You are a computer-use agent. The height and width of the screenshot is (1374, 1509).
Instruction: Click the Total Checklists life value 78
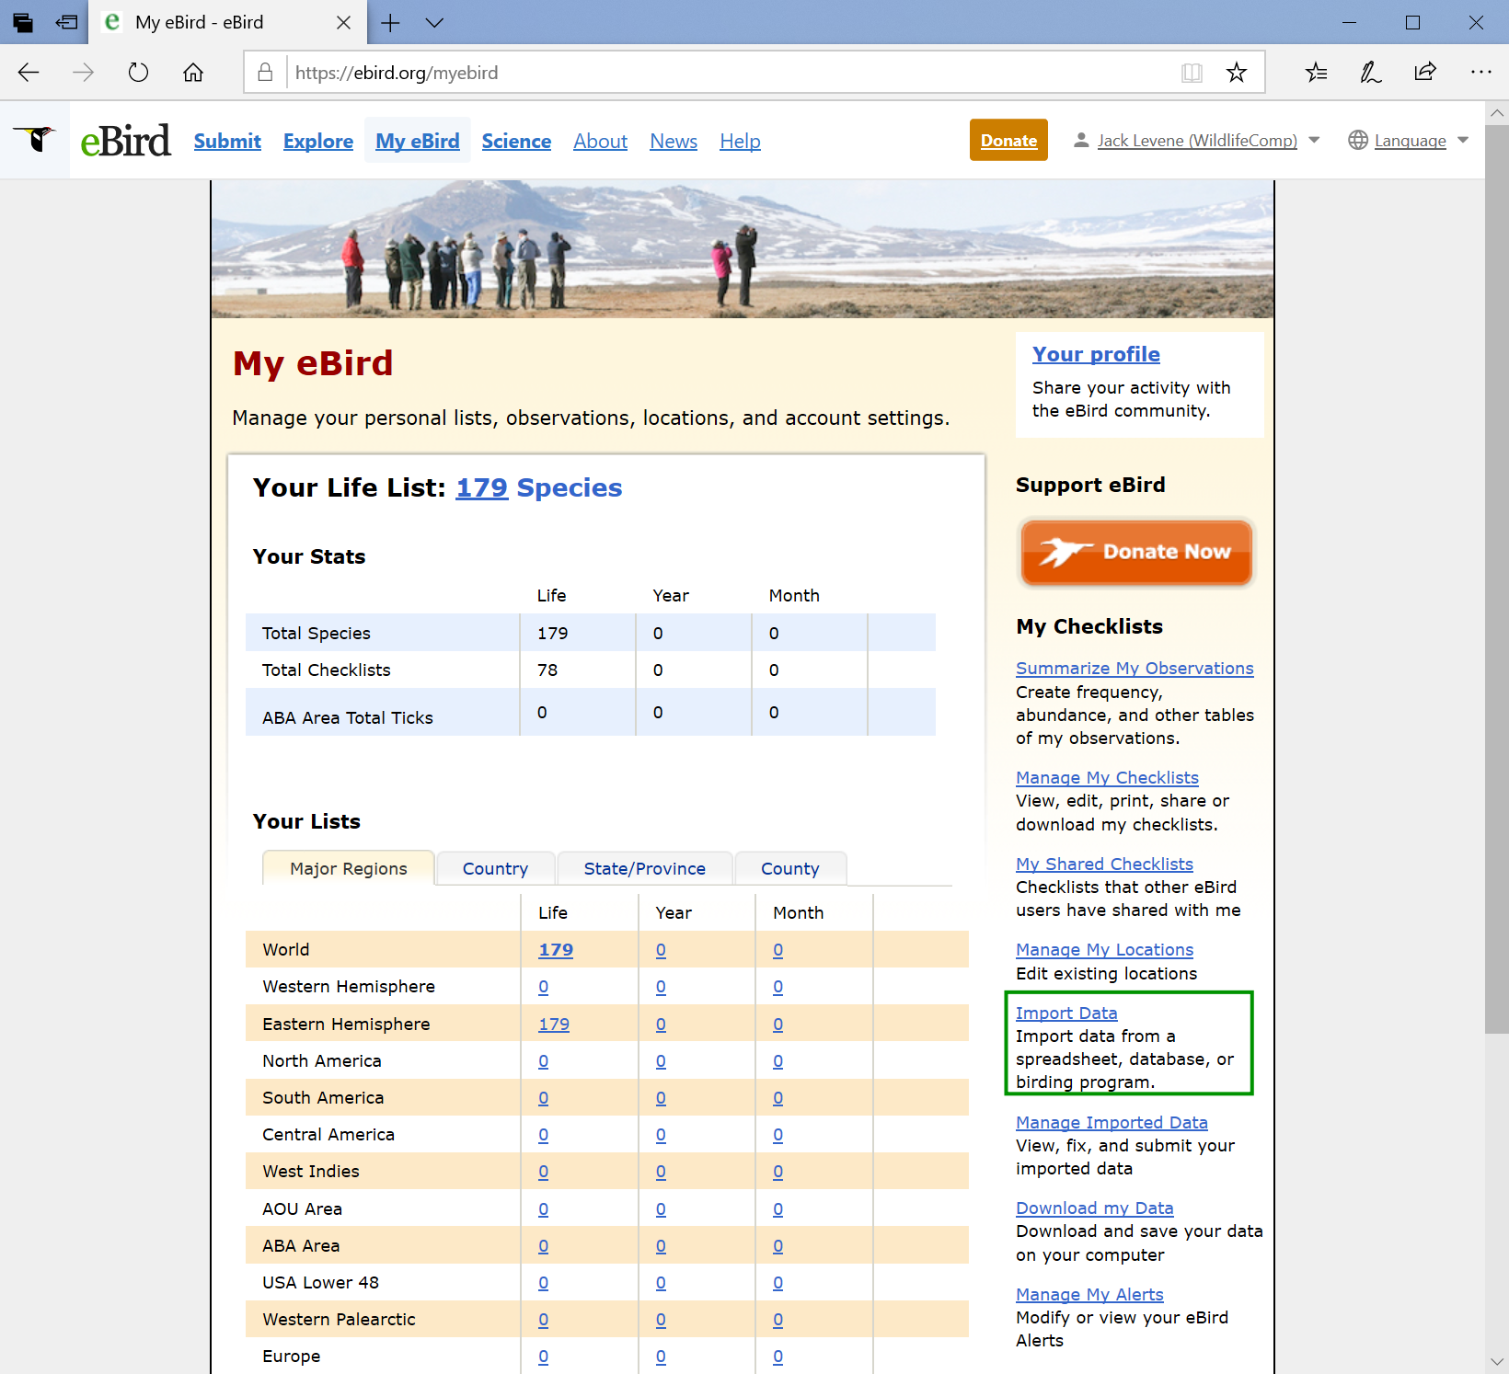[547, 670]
